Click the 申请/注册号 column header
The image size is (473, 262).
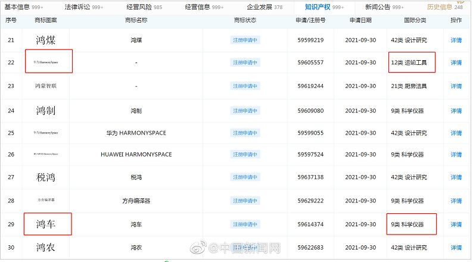310,20
